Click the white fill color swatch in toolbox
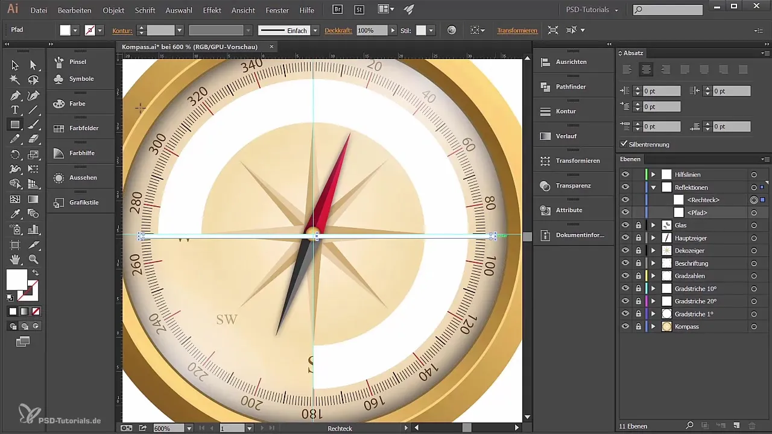The image size is (772, 434). 16,279
